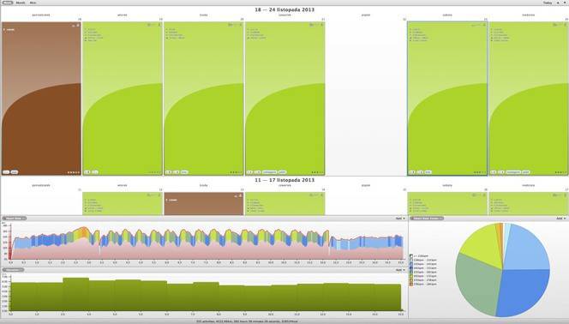Switch to the Month view tab
This screenshot has width=569, height=324.
(21, 3)
